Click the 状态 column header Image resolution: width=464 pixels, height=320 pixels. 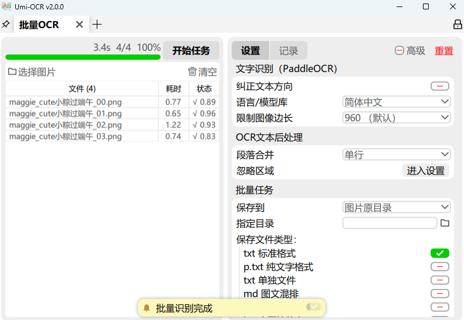coord(204,88)
